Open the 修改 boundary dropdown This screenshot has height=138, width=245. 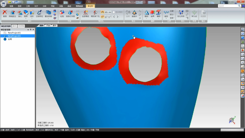(166, 19)
